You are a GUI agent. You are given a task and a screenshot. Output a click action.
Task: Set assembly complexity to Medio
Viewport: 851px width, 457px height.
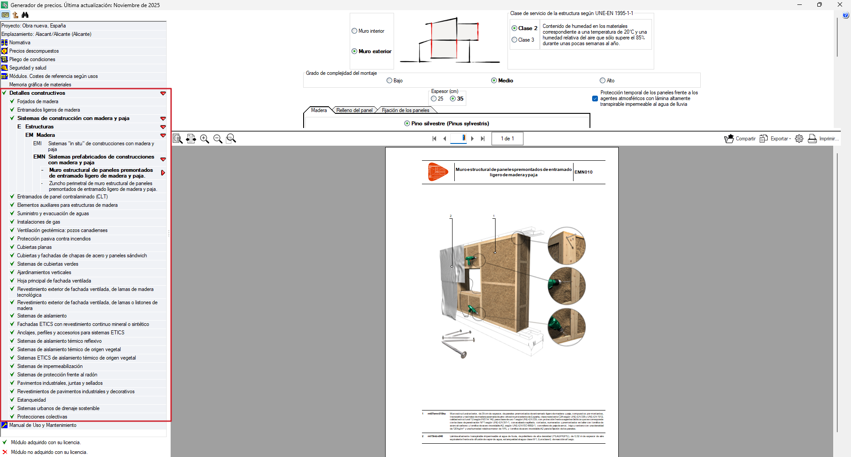pos(494,81)
